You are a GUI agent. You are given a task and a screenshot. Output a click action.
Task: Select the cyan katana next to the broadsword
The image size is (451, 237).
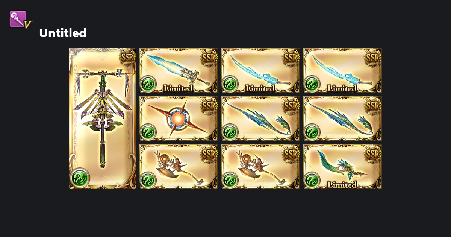coord(260,70)
